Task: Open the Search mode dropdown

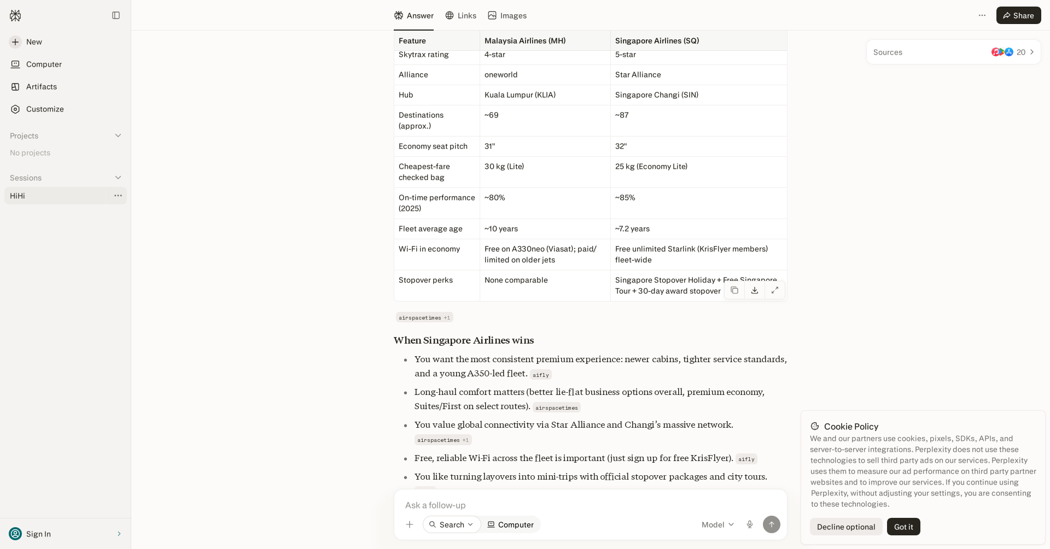Action: click(452, 524)
